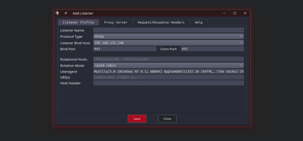Close the Add Listener window
Viewport: 303px width, 141px height.
pos(245,13)
